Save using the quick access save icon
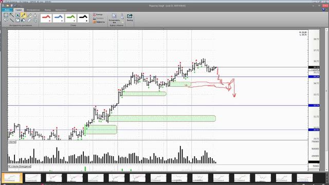 tap(11, 6)
